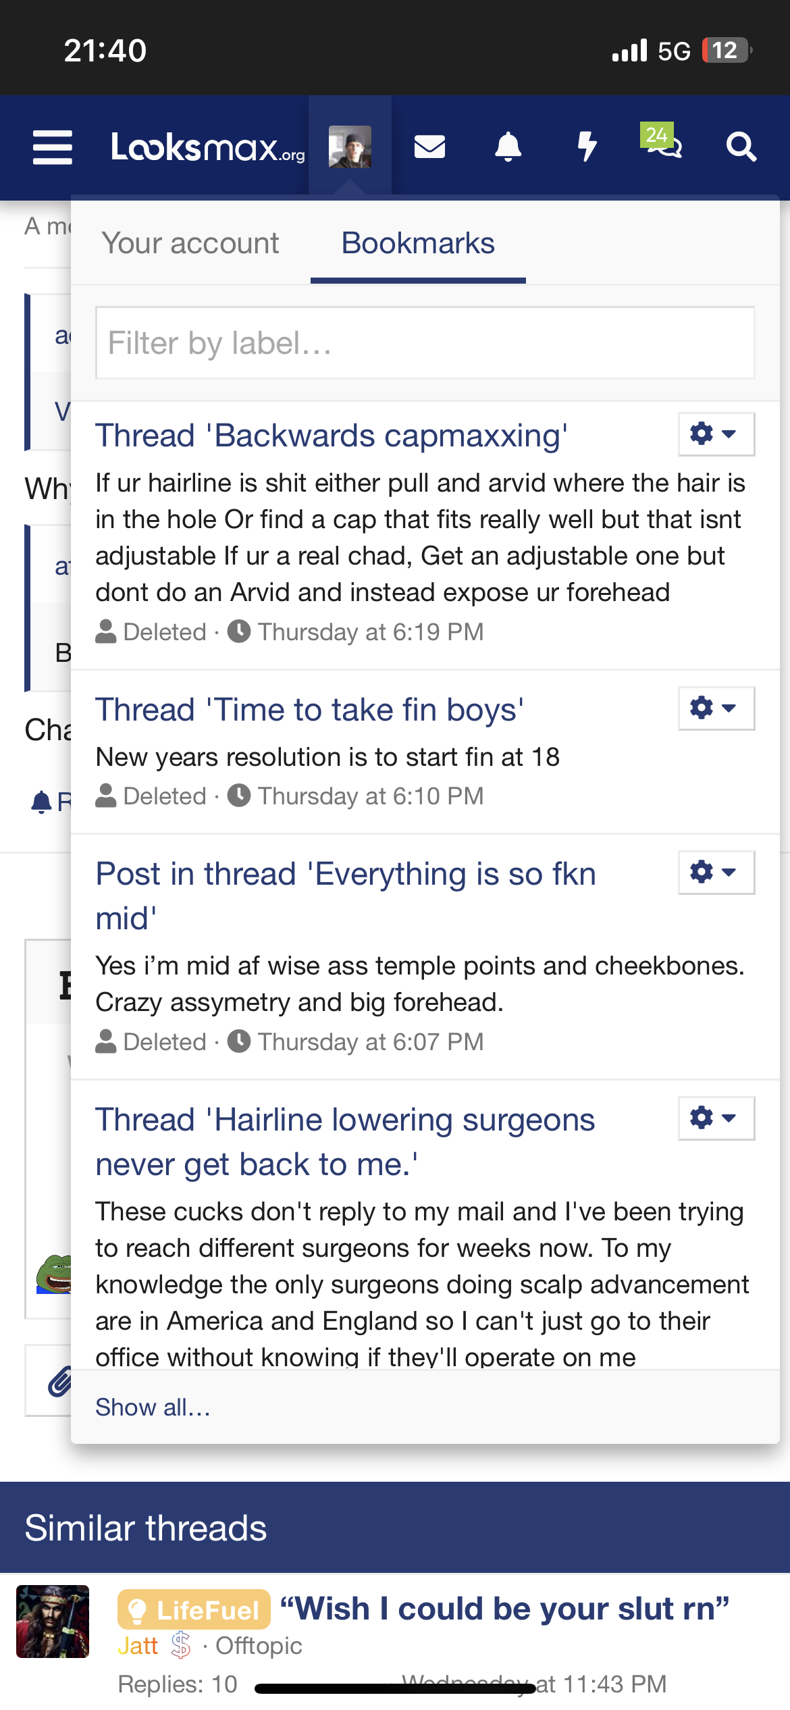Click the paperclip attachment icon
Viewport: 790px width, 1710px height.
59,1380
